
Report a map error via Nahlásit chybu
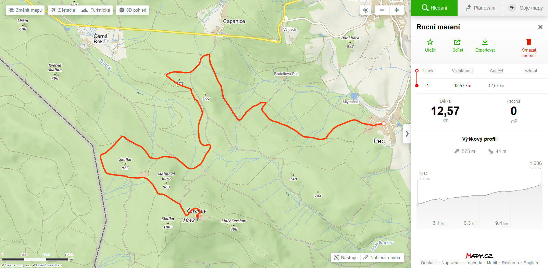[x=382, y=257]
